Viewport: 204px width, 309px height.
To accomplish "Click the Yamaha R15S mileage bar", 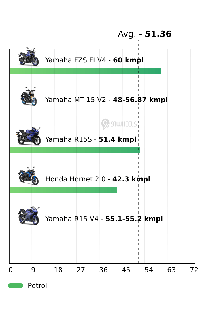I will click(75, 150).
